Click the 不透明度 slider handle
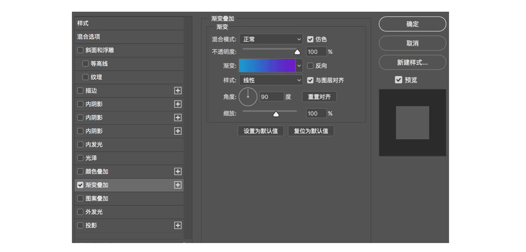 click(x=297, y=52)
